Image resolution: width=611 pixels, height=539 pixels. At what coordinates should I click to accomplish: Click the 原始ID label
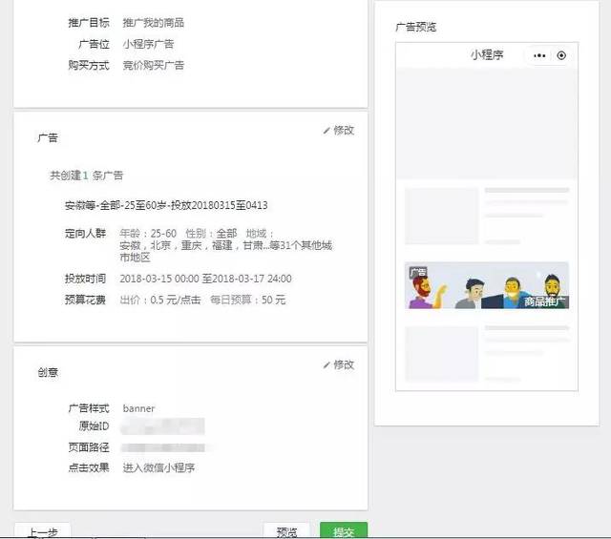pos(94,426)
